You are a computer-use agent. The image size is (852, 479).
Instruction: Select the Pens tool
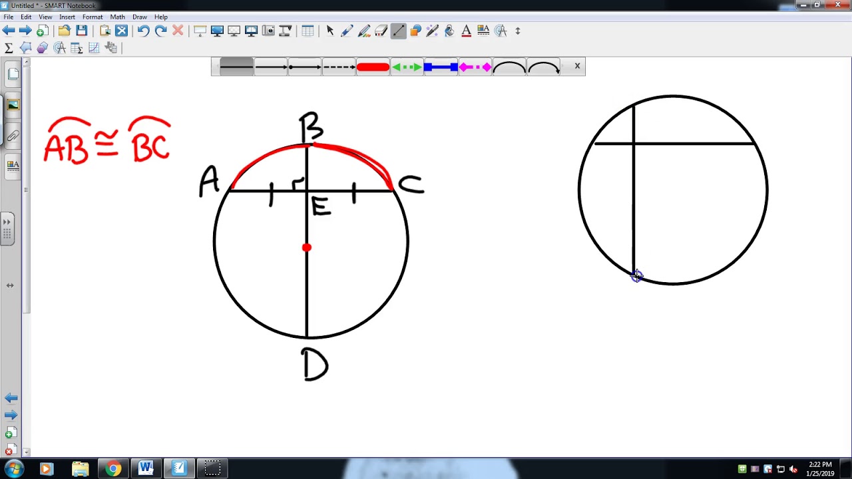click(x=347, y=31)
